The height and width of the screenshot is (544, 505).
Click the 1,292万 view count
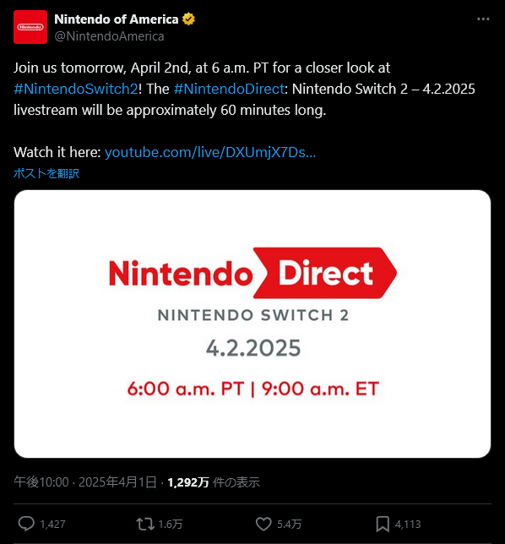pyautogui.click(x=188, y=482)
